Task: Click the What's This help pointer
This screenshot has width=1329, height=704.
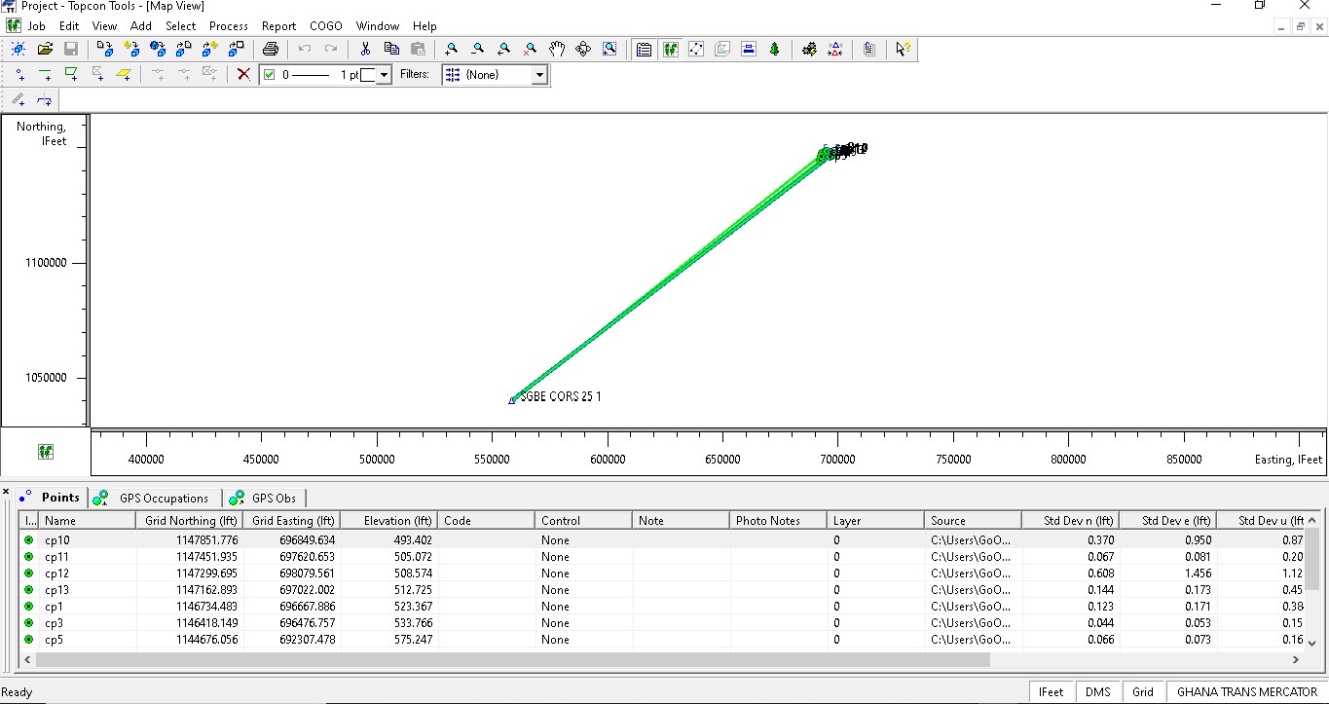Action: pyautogui.click(x=904, y=49)
